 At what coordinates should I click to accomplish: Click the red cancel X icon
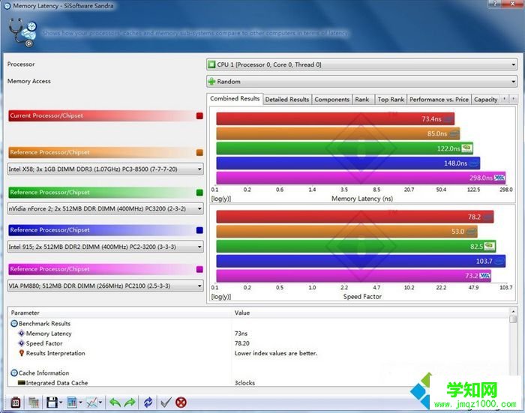pyautogui.click(x=181, y=403)
